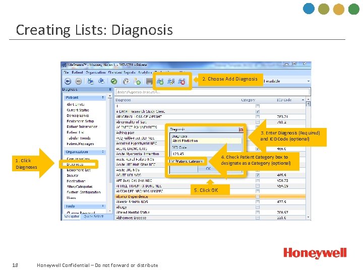Click the greyed Forward arrow toolbar icon
Screen dimensions: 363x272
click(79, 82)
